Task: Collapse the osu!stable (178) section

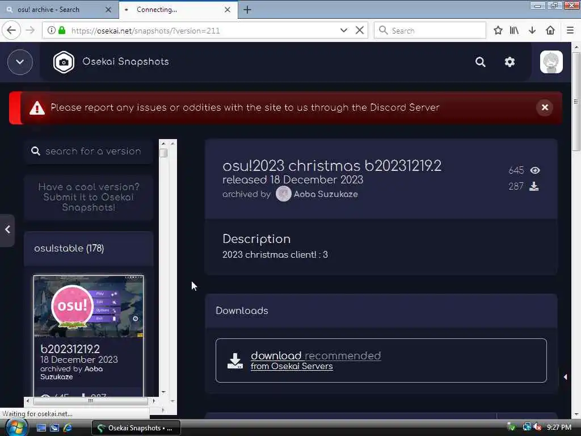Action: [89, 249]
